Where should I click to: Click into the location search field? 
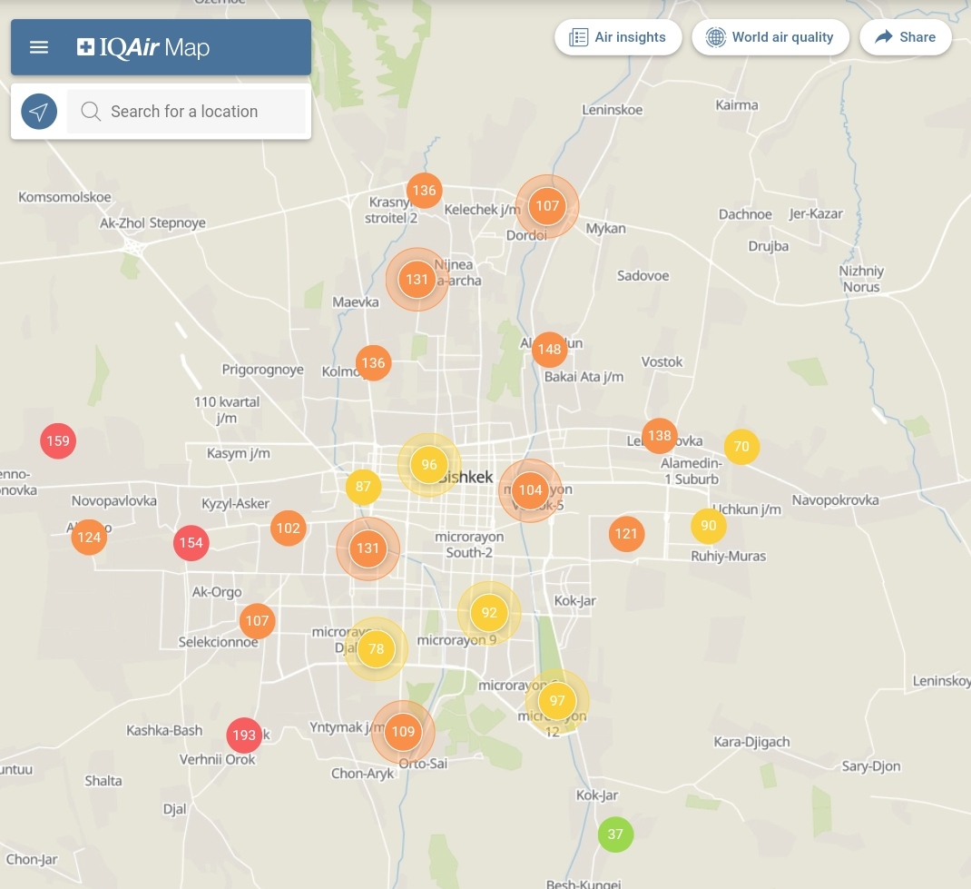tap(200, 112)
